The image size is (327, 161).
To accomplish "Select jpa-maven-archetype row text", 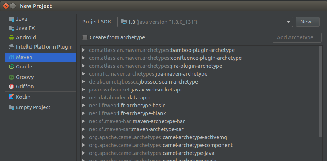I will click(x=148, y=74).
